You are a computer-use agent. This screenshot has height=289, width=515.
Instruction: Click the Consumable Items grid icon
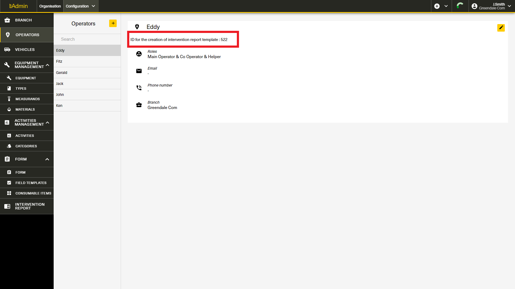pos(9,193)
